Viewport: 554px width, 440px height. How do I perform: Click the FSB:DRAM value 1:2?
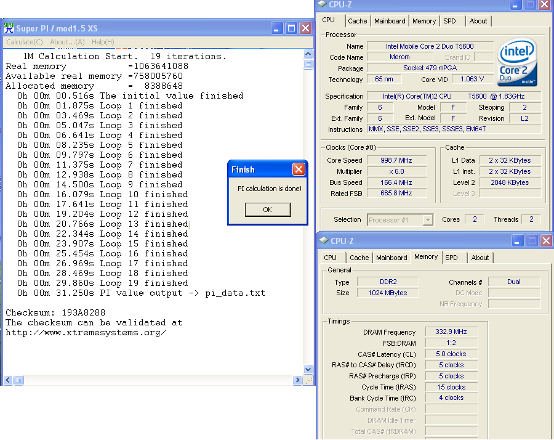click(451, 343)
